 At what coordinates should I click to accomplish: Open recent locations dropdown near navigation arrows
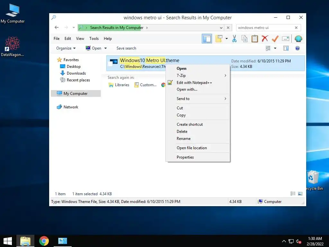pos(74,28)
